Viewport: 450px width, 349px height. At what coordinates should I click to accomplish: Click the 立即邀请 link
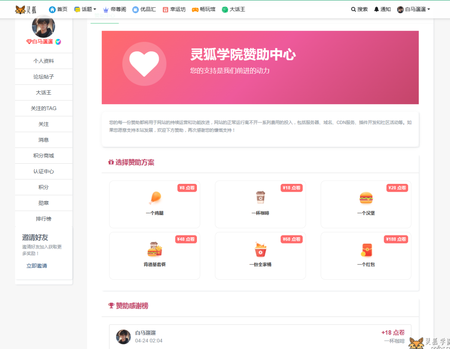click(37, 266)
